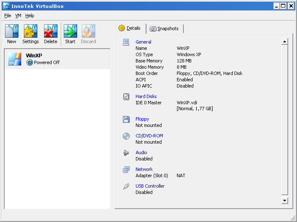
Task: Open the Help menu
Action: point(30,15)
